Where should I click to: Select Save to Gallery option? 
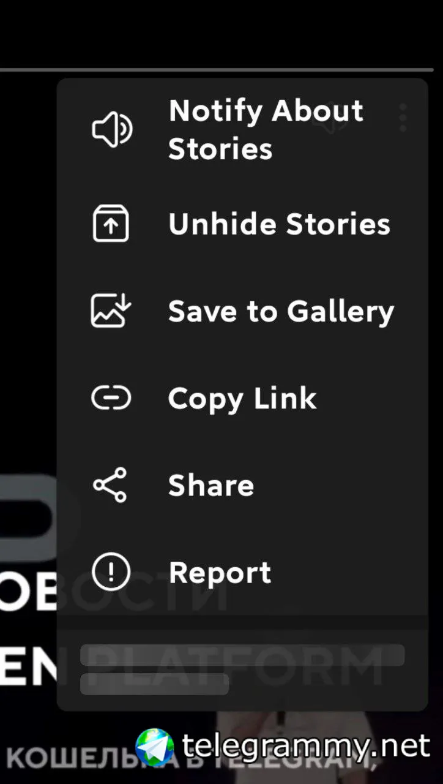coord(242,311)
